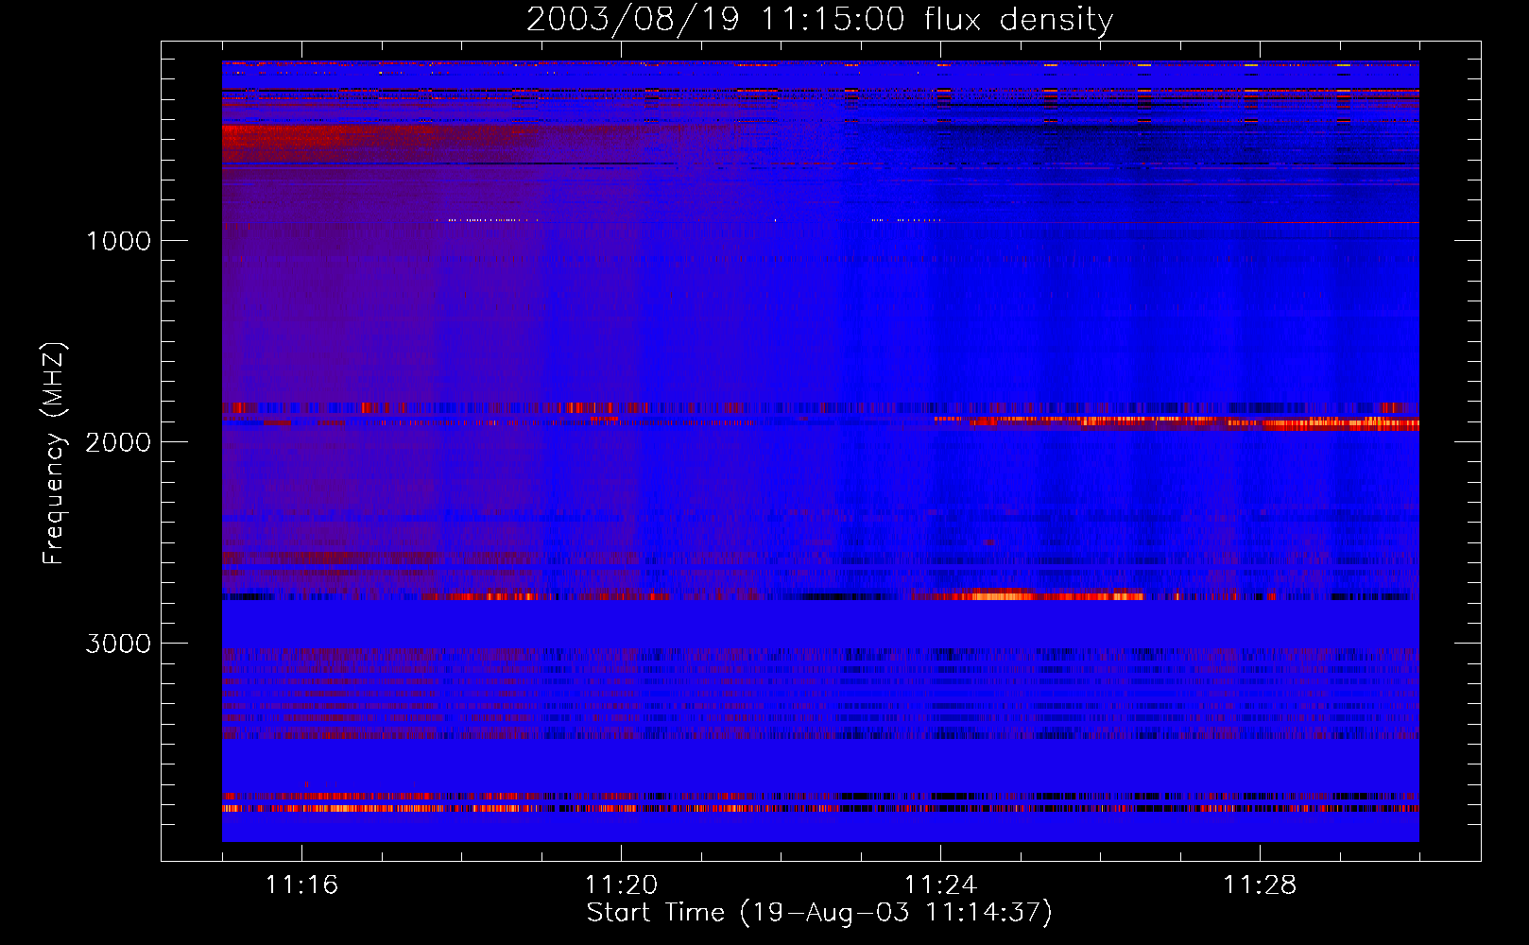Click the 11:24 time tick label
Screen dimensions: 1529x945
point(940,885)
